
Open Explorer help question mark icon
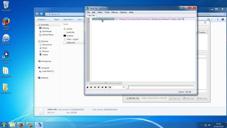click(x=223, y=19)
